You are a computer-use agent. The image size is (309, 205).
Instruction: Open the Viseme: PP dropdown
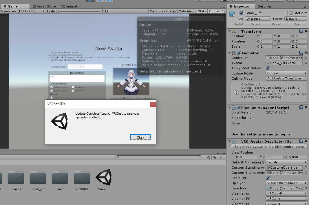click(x=286, y=199)
